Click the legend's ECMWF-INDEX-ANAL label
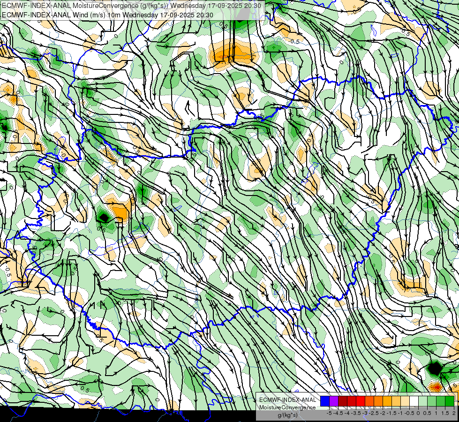The width and height of the screenshot is (459, 422). coord(288,400)
